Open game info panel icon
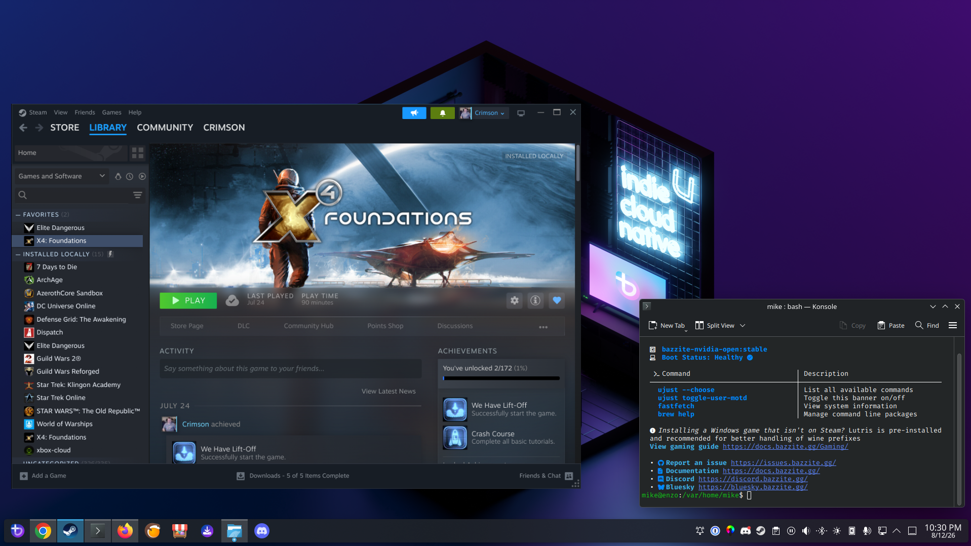Screen dimensions: 971x546 pos(535,301)
